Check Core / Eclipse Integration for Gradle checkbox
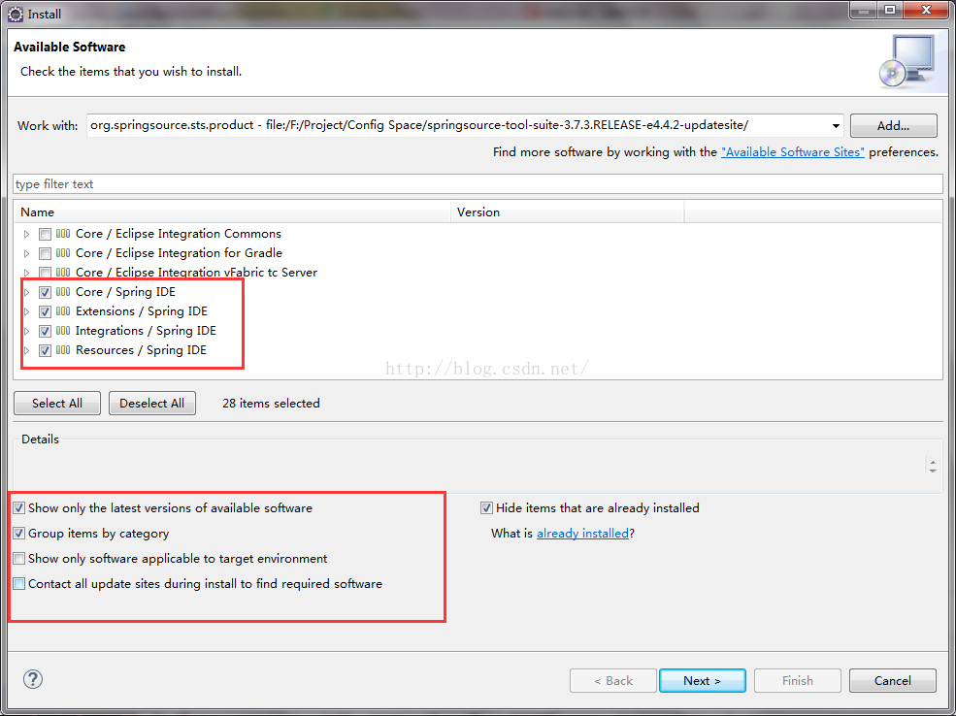The image size is (956, 716). pyautogui.click(x=45, y=253)
